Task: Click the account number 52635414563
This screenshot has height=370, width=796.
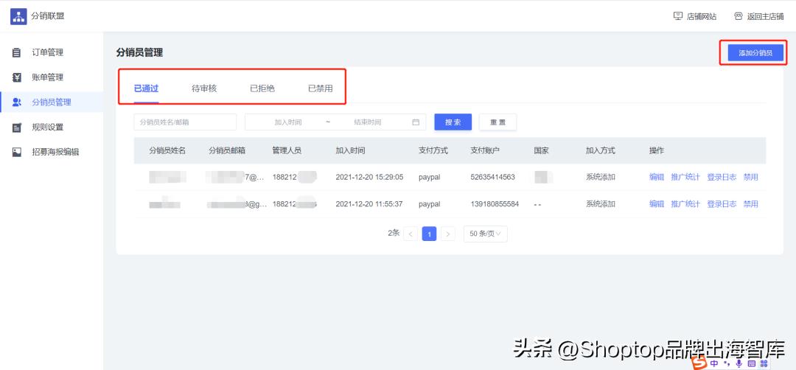Action: click(x=492, y=177)
